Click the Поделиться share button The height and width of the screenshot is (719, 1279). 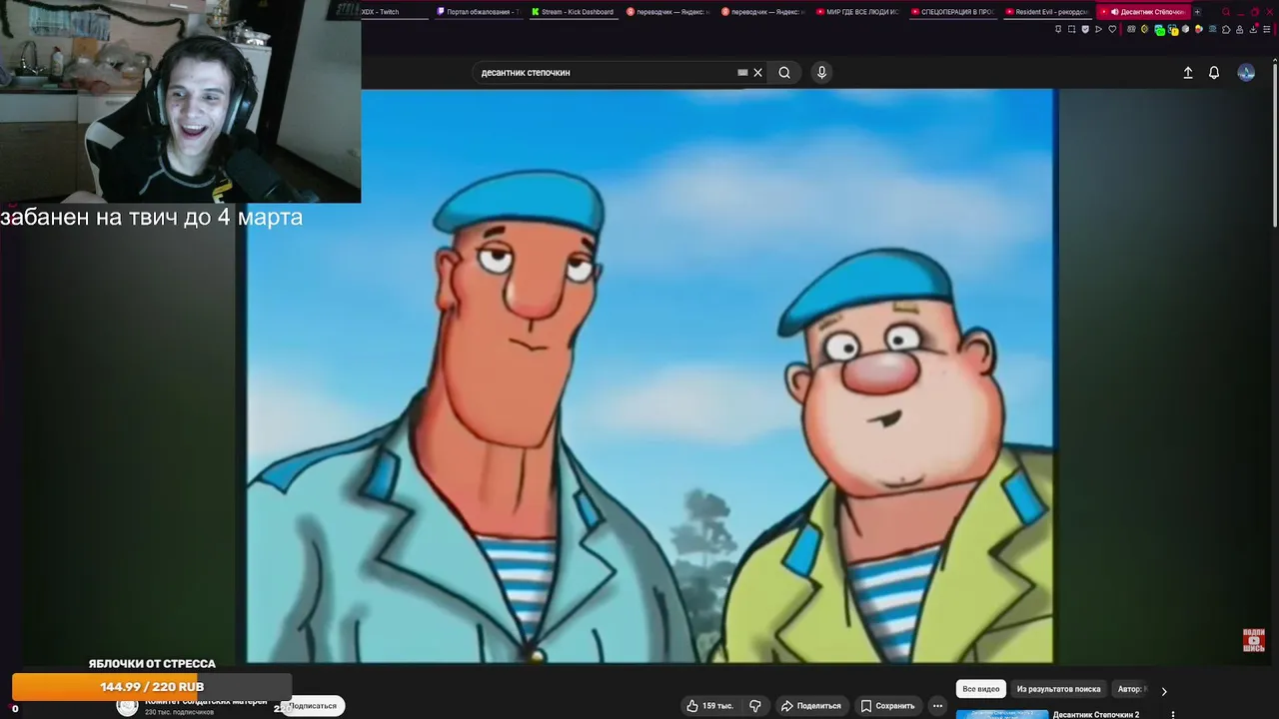[811, 706]
